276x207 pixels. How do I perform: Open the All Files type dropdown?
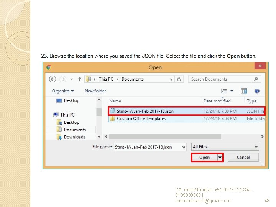[225, 147]
